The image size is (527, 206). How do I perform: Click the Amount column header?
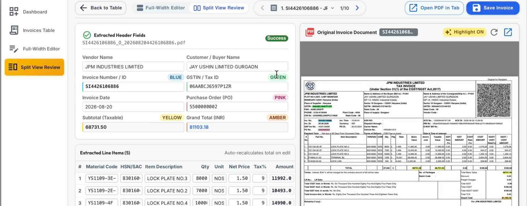[284, 167]
